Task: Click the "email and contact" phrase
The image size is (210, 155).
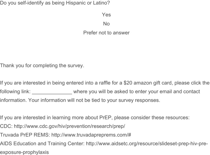Action: coord(181,92)
